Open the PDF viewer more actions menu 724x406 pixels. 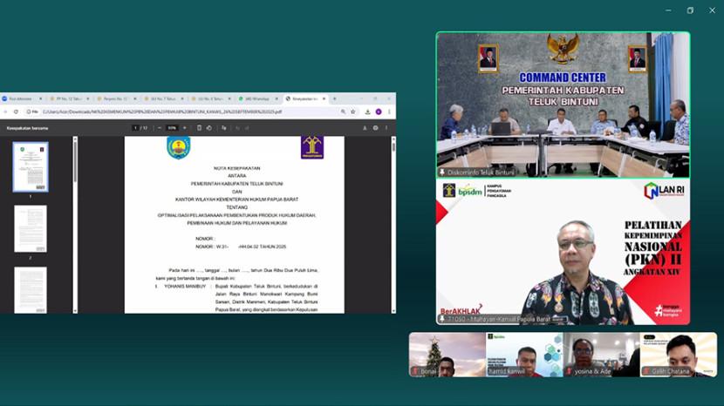(x=387, y=128)
